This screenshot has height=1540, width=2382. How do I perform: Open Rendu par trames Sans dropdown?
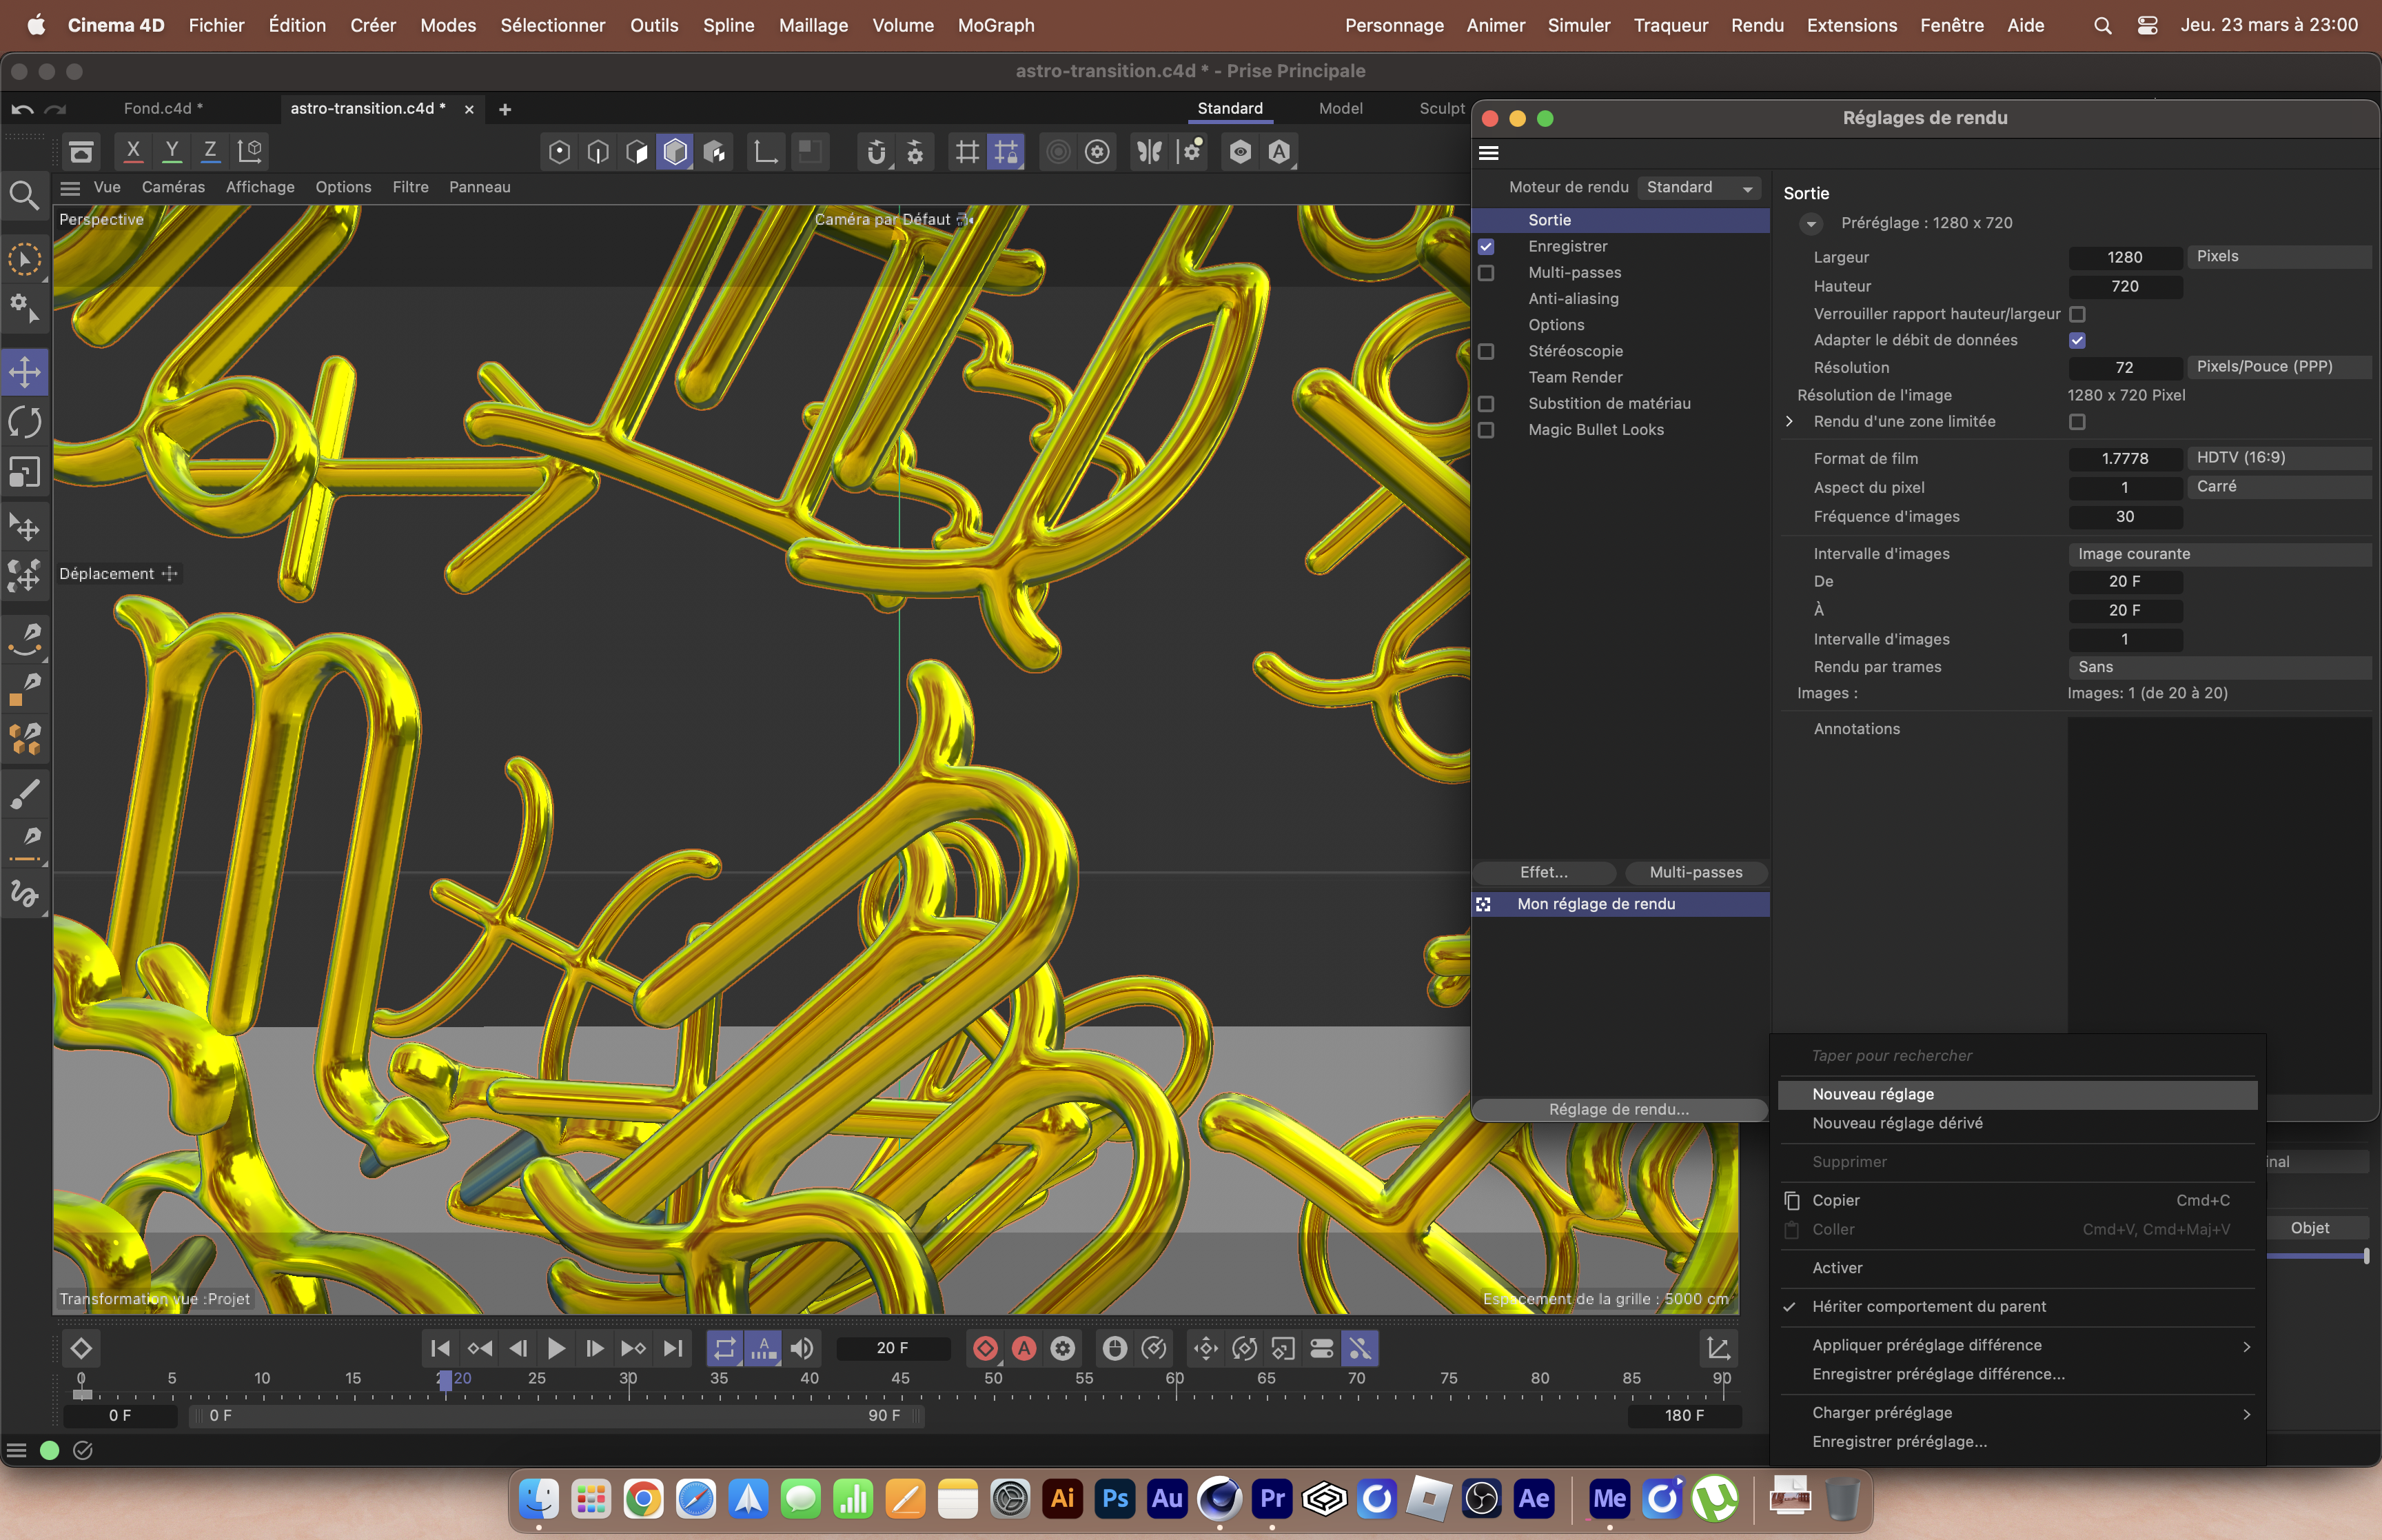pos(2219,667)
